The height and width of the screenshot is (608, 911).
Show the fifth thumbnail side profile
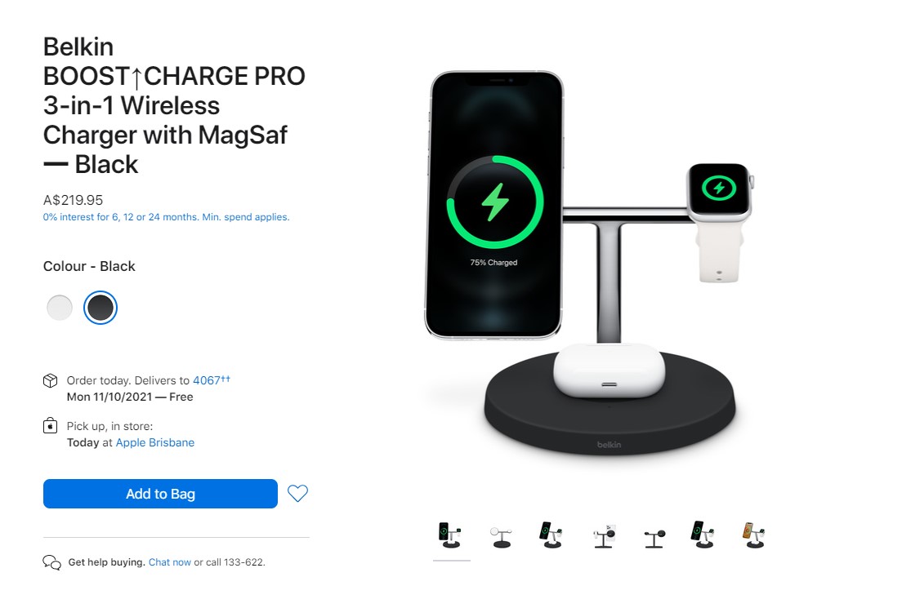pyautogui.click(x=654, y=539)
